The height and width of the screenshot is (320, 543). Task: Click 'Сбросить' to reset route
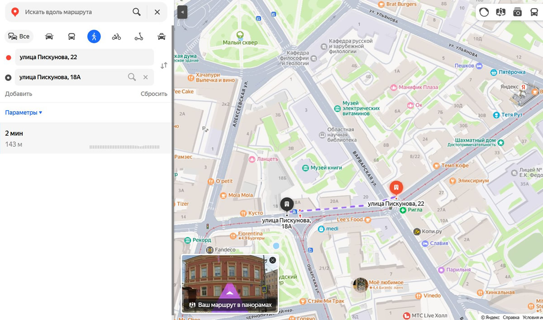tap(154, 94)
